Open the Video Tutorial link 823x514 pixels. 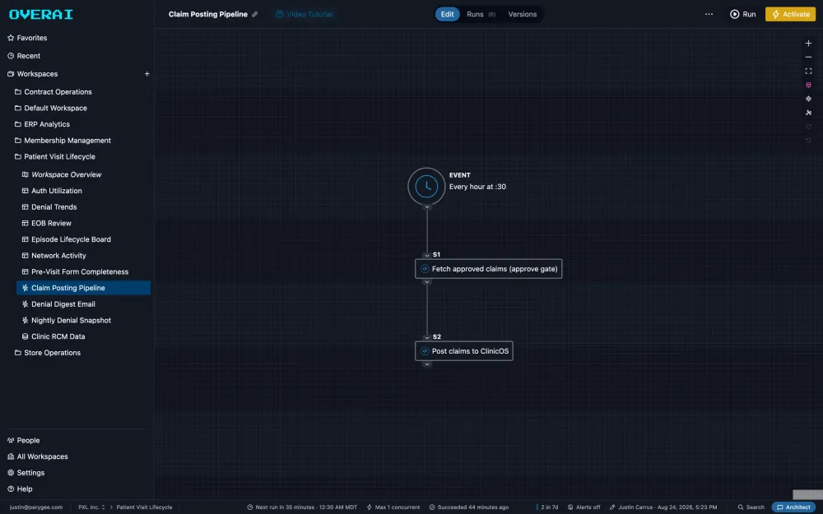click(x=305, y=14)
